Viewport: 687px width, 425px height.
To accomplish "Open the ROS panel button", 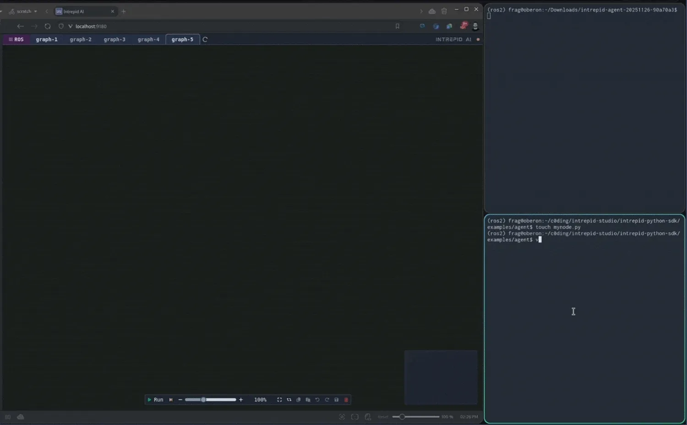I will 16,40.
